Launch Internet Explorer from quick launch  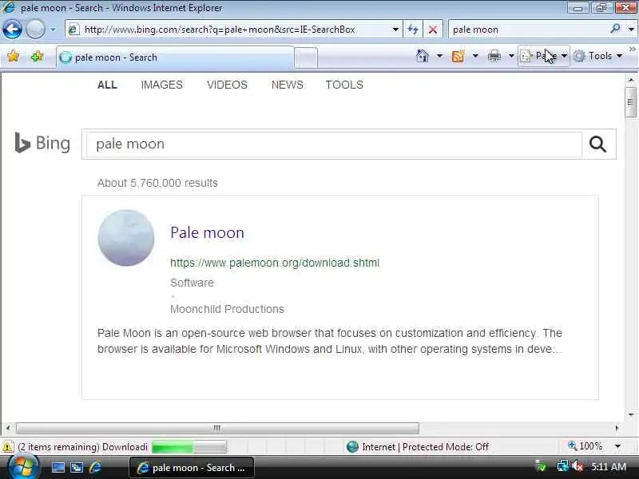(x=95, y=467)
